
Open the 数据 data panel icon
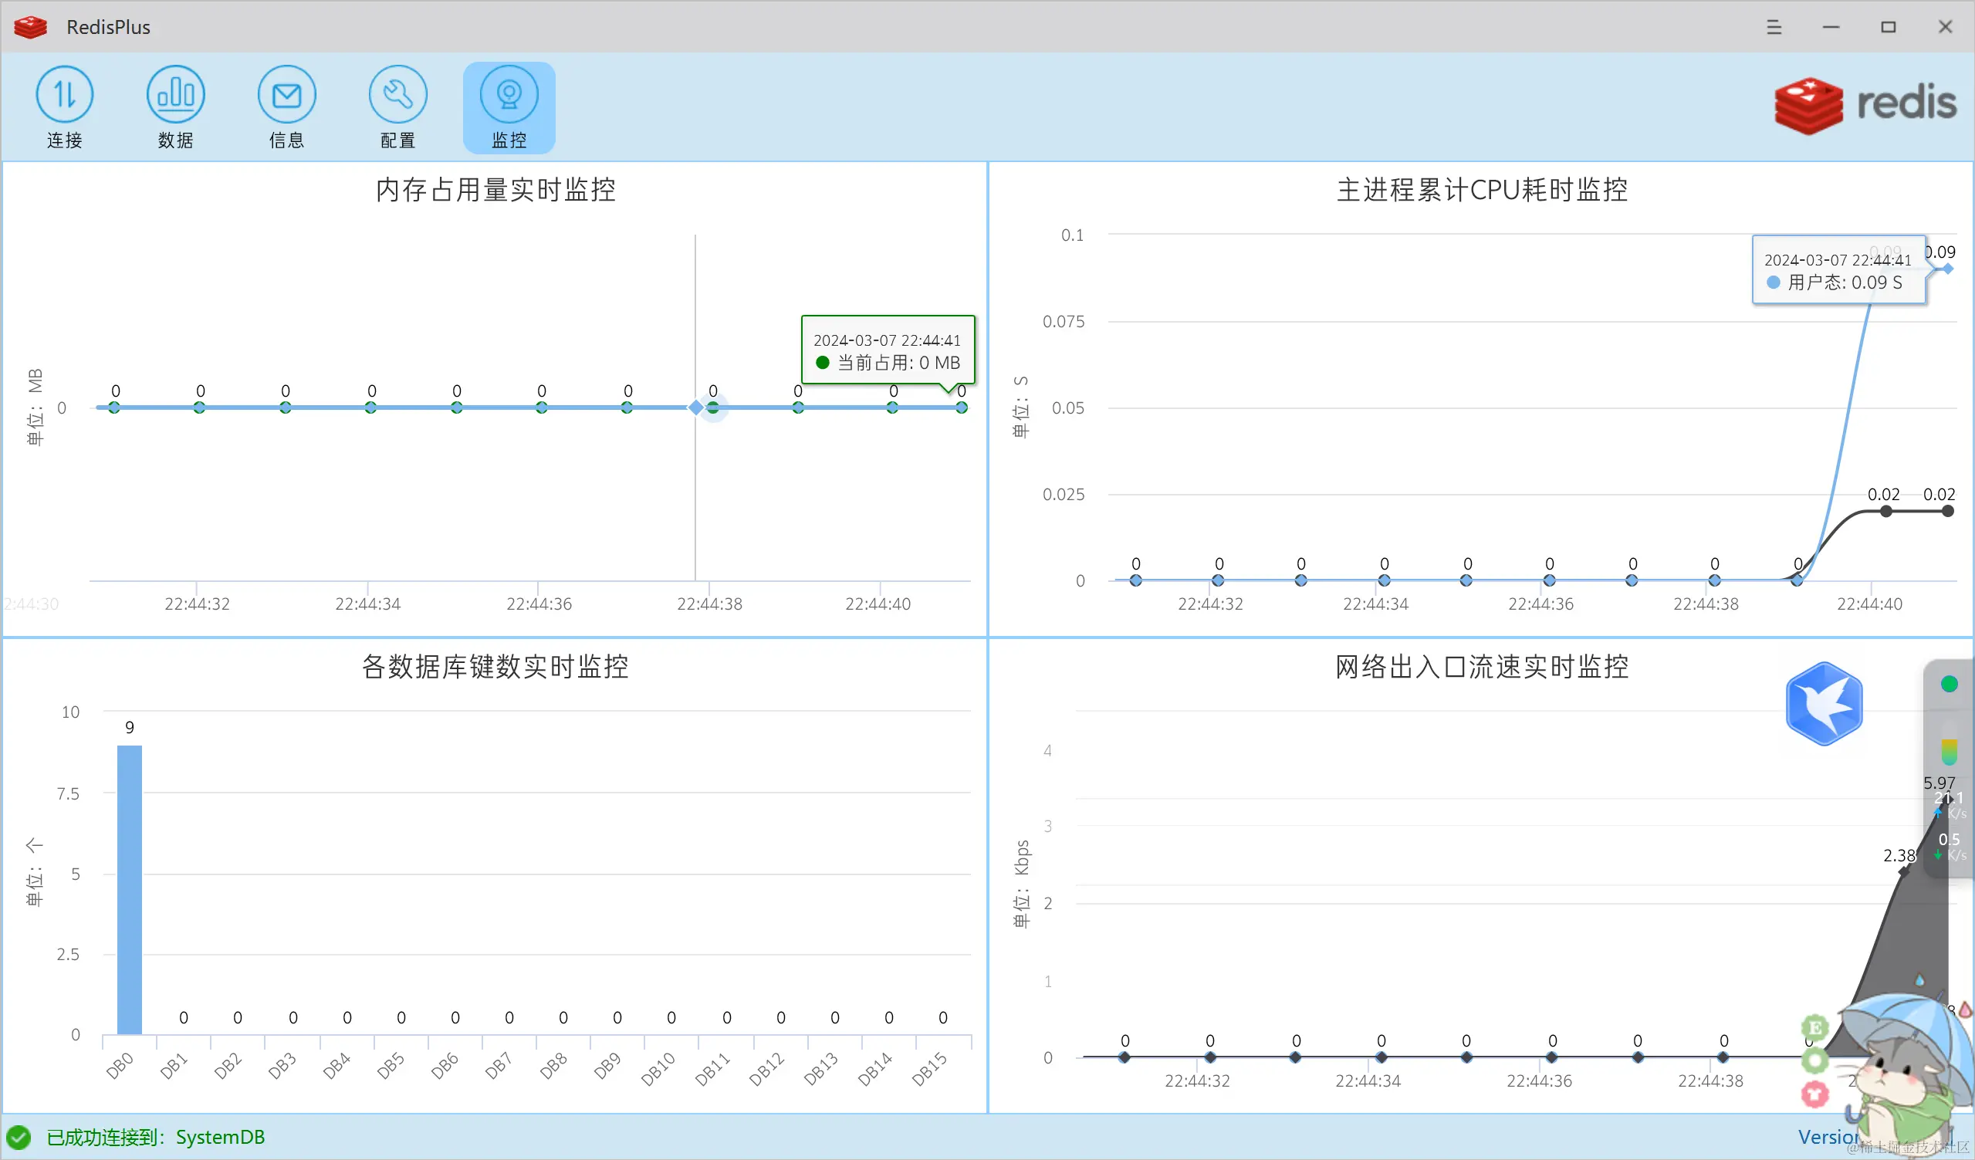pos(175,96)
